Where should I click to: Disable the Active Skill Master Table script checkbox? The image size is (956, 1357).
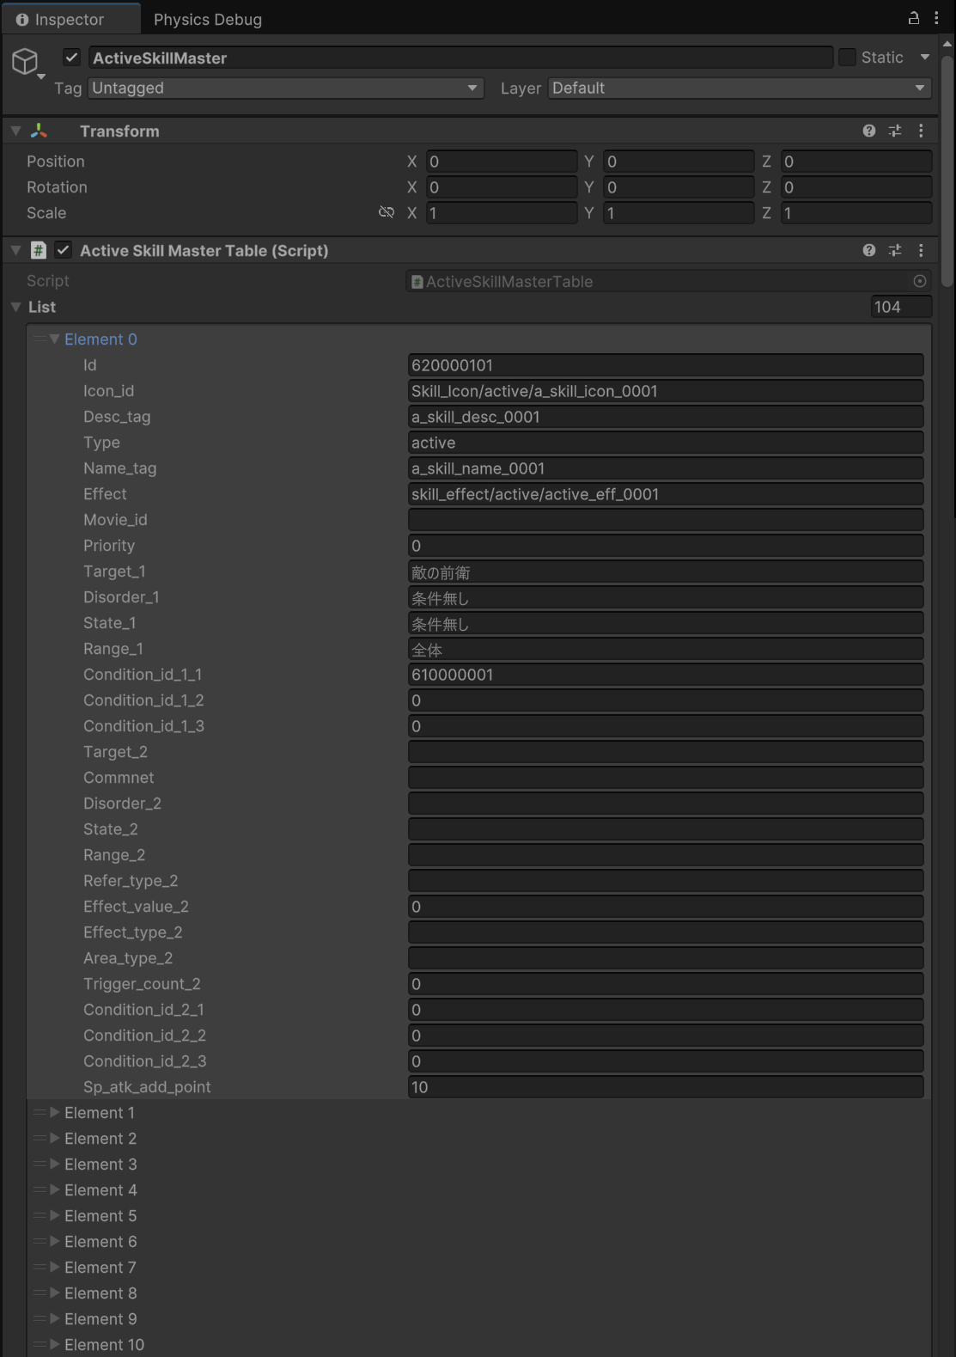point(63,250)
